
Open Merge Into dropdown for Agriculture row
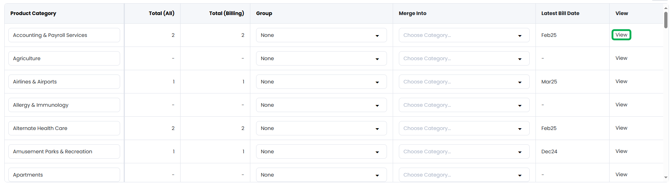464,58
